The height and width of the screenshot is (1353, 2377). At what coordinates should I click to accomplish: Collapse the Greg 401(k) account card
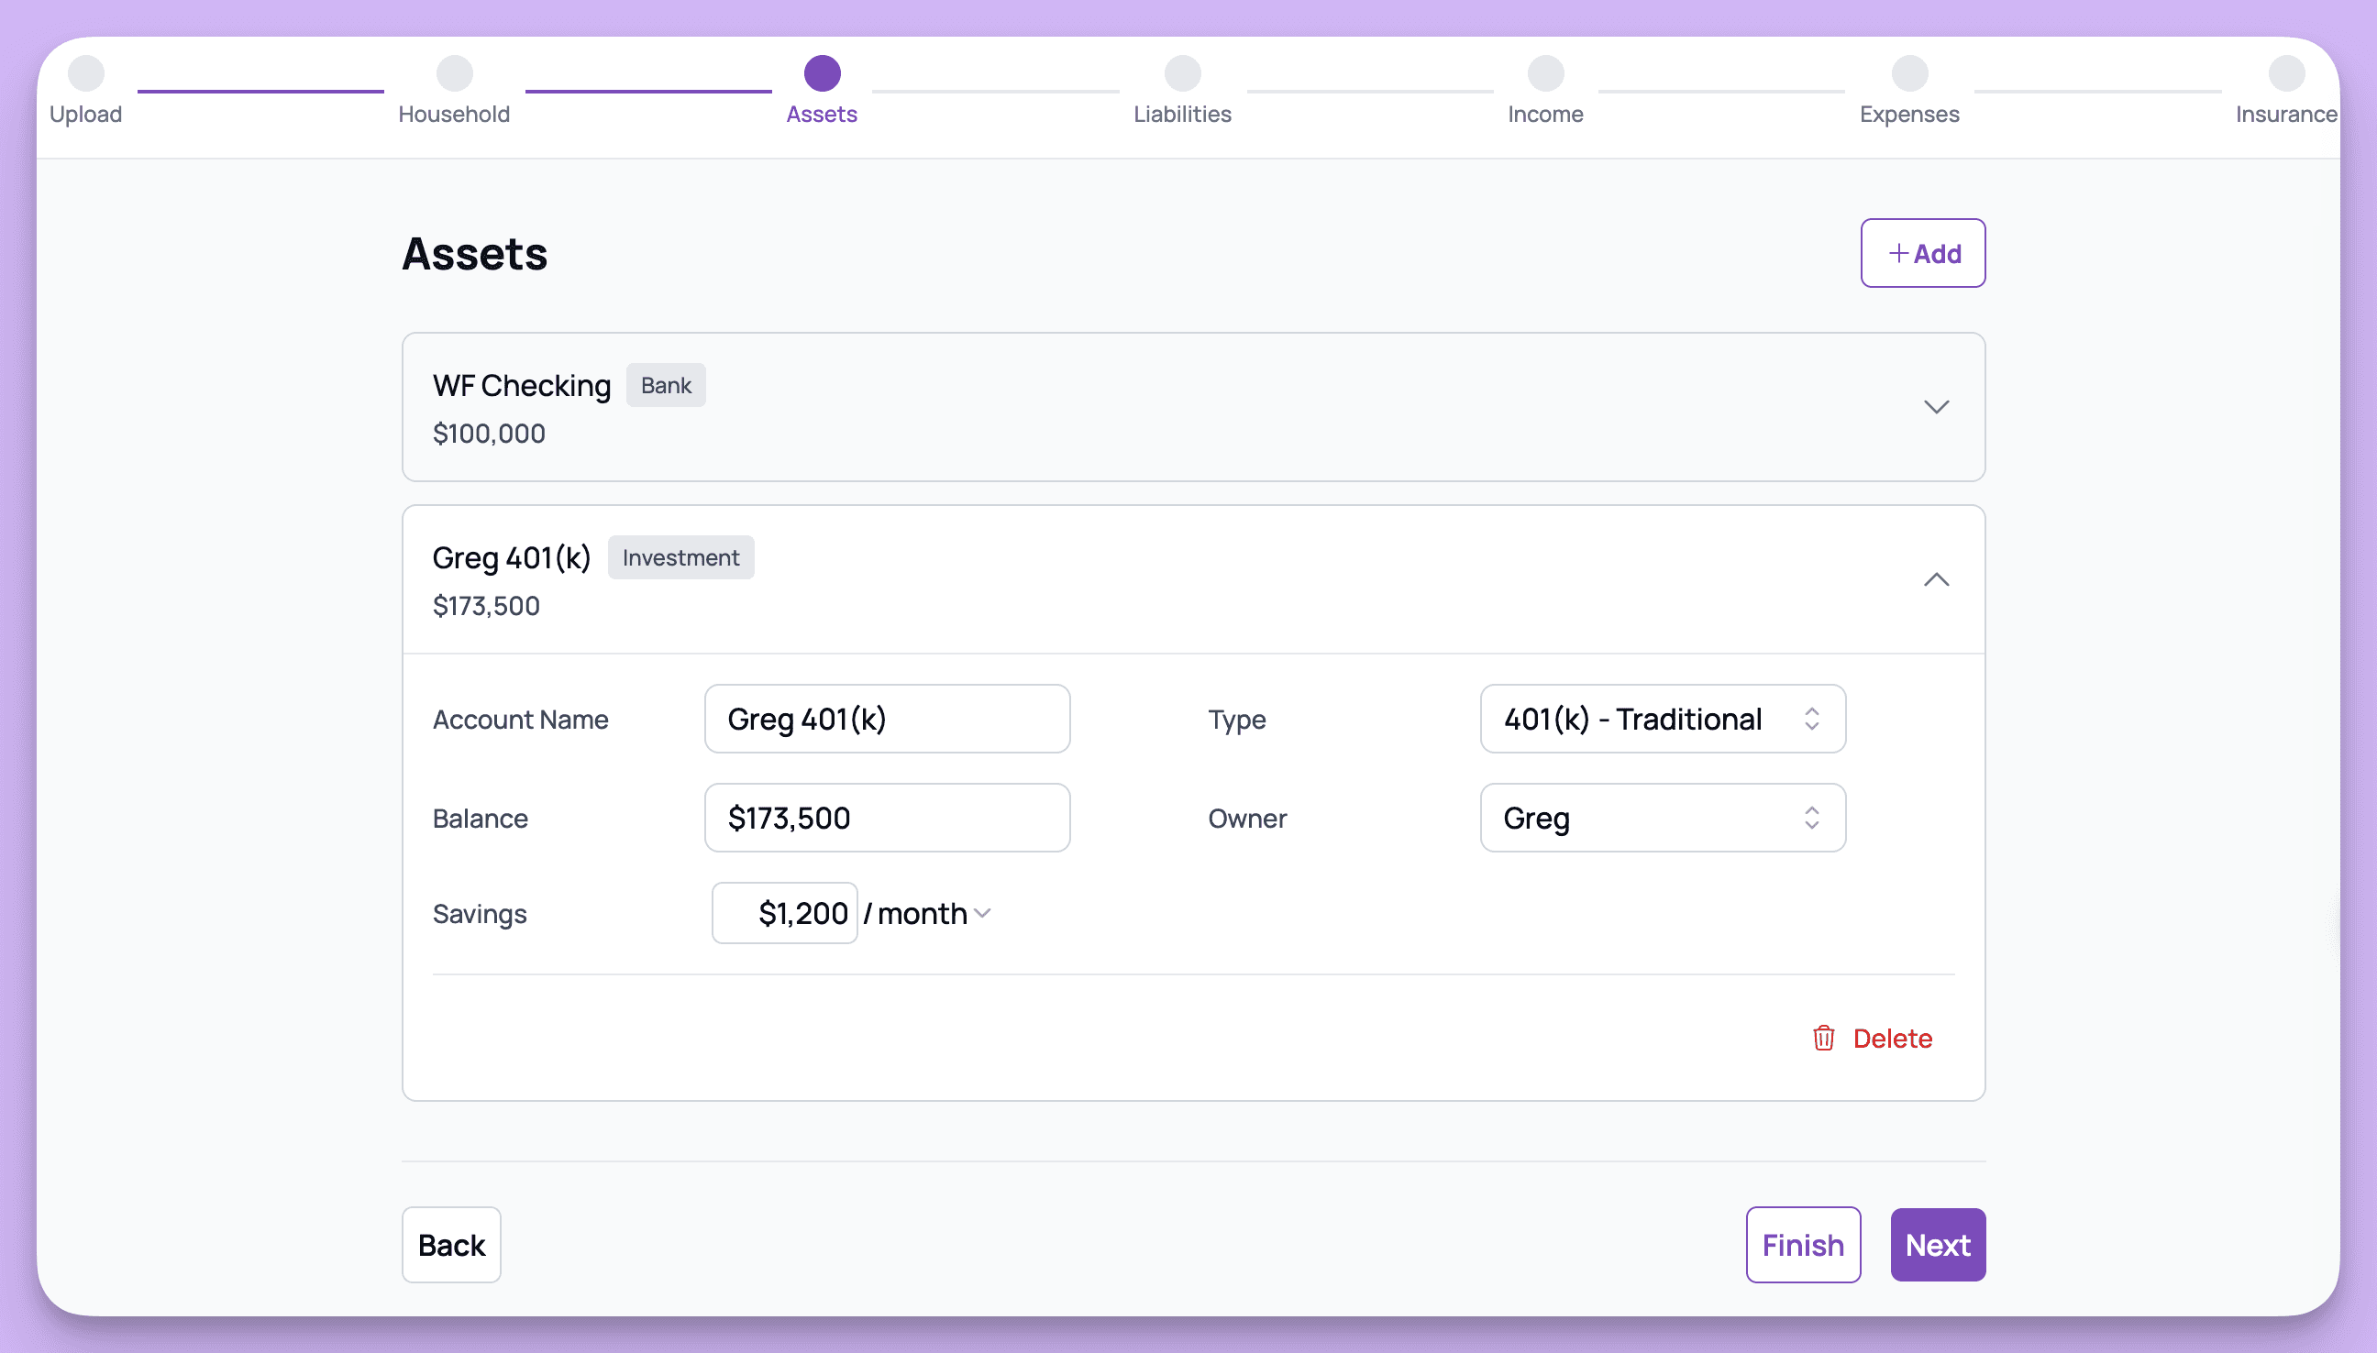coord(1935,580)
